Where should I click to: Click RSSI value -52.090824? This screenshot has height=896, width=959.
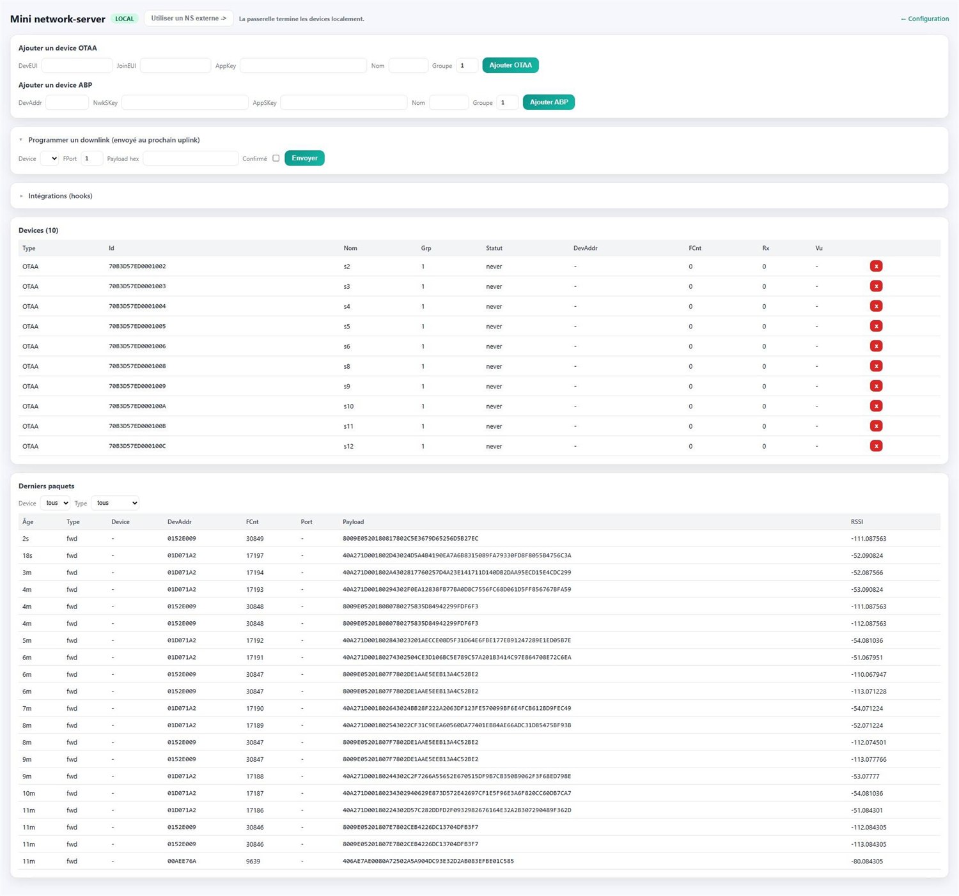(867, 555)
